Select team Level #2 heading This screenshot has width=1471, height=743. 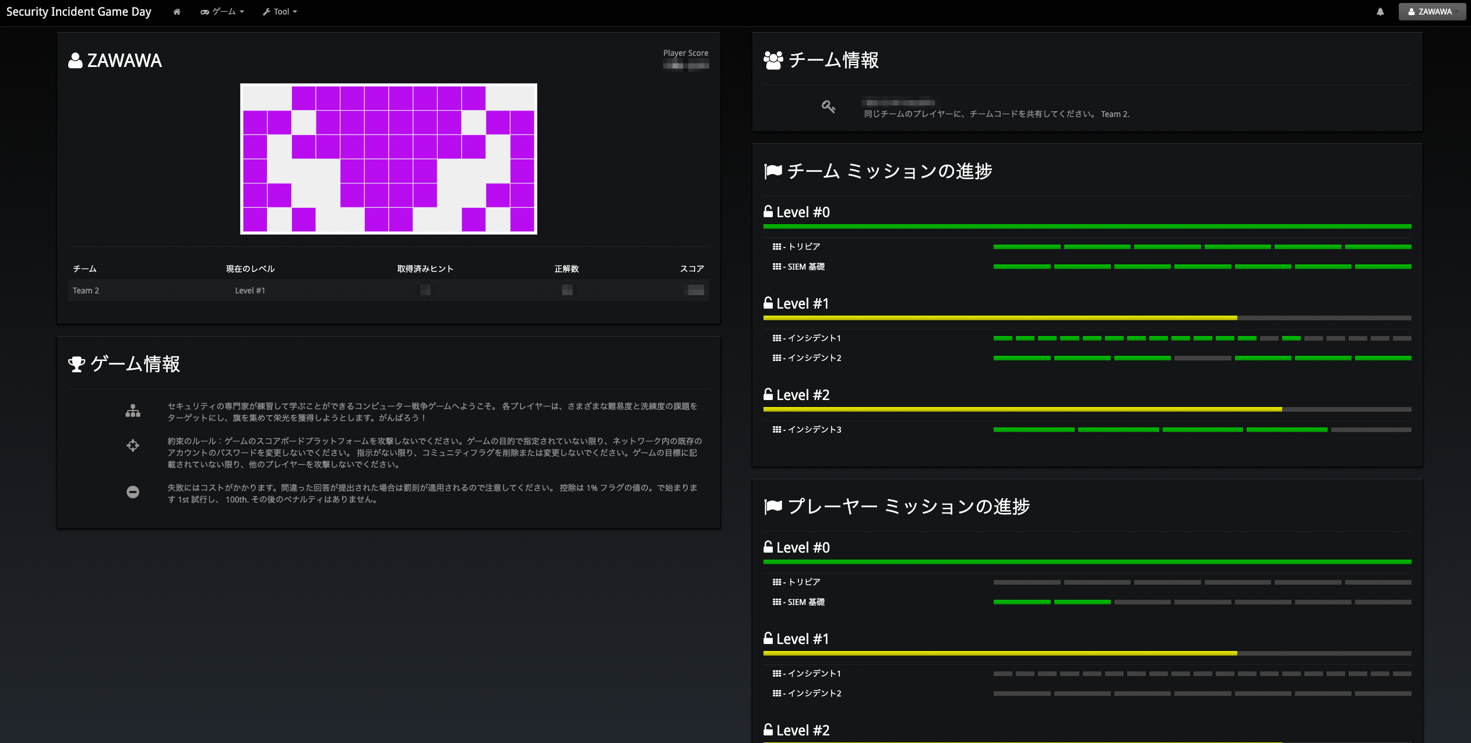pyautogui.click(x=803, y=395)
